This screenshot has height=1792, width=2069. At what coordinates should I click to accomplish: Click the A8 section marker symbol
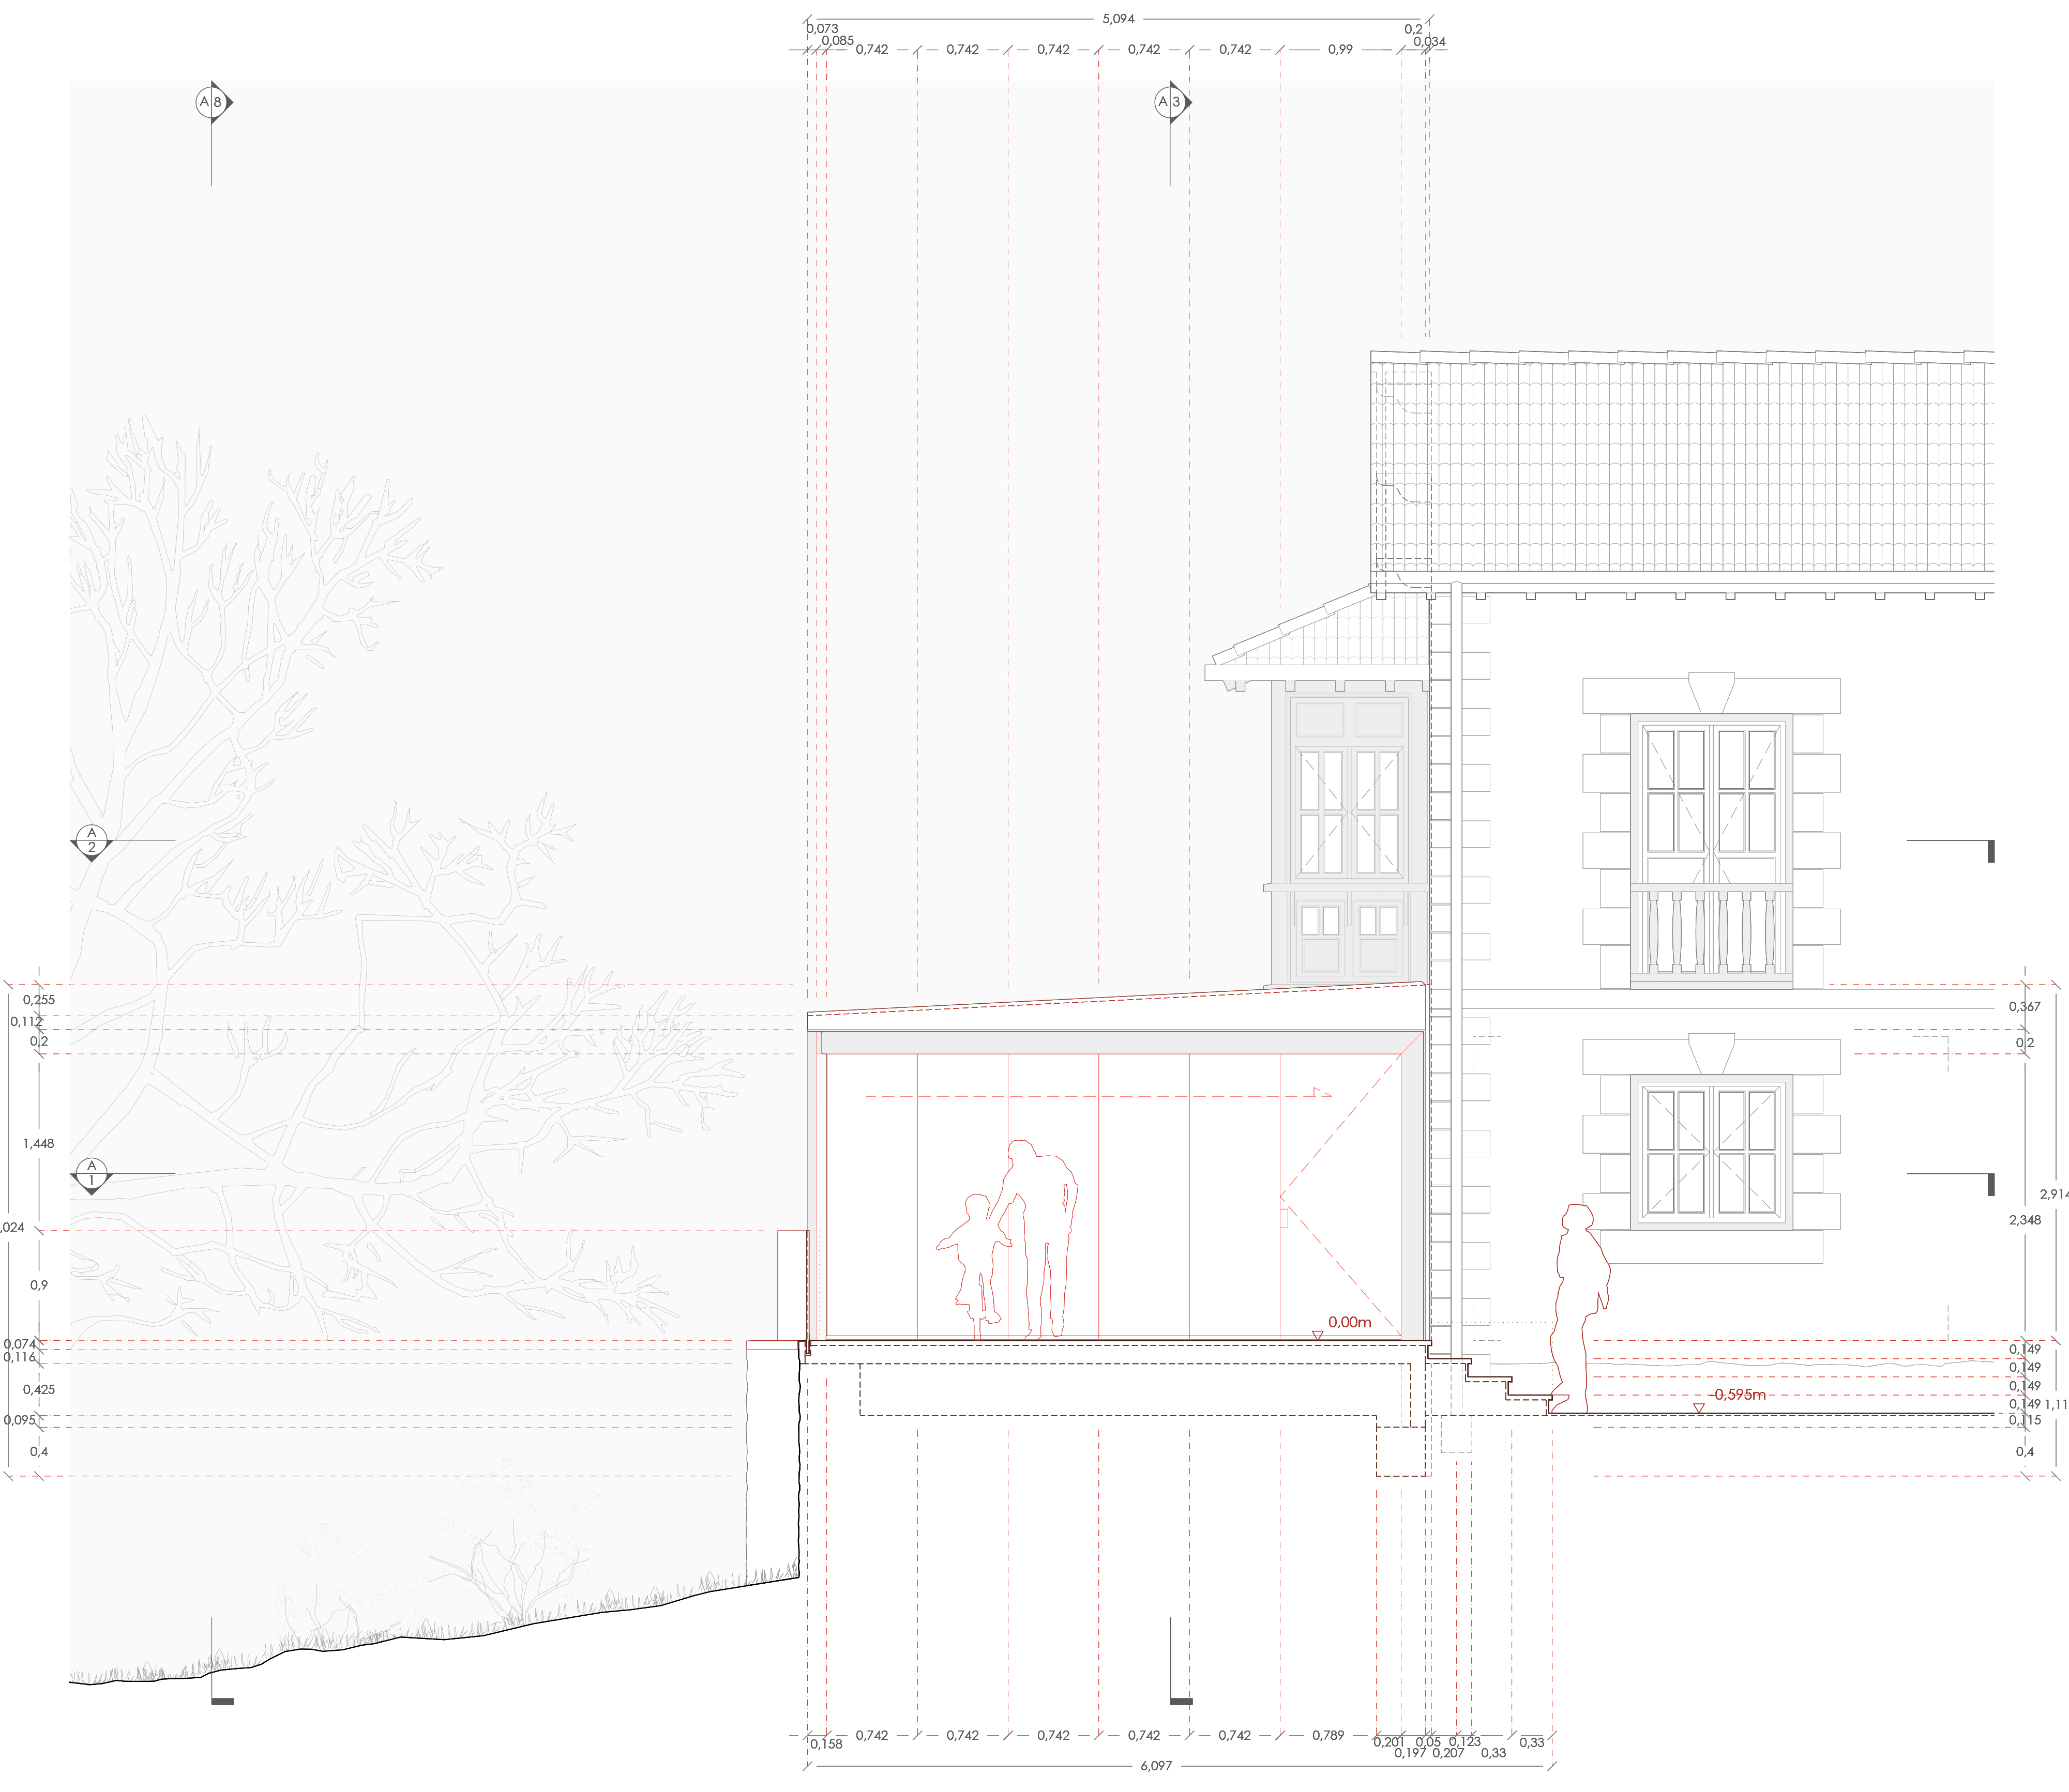point(211,102)
